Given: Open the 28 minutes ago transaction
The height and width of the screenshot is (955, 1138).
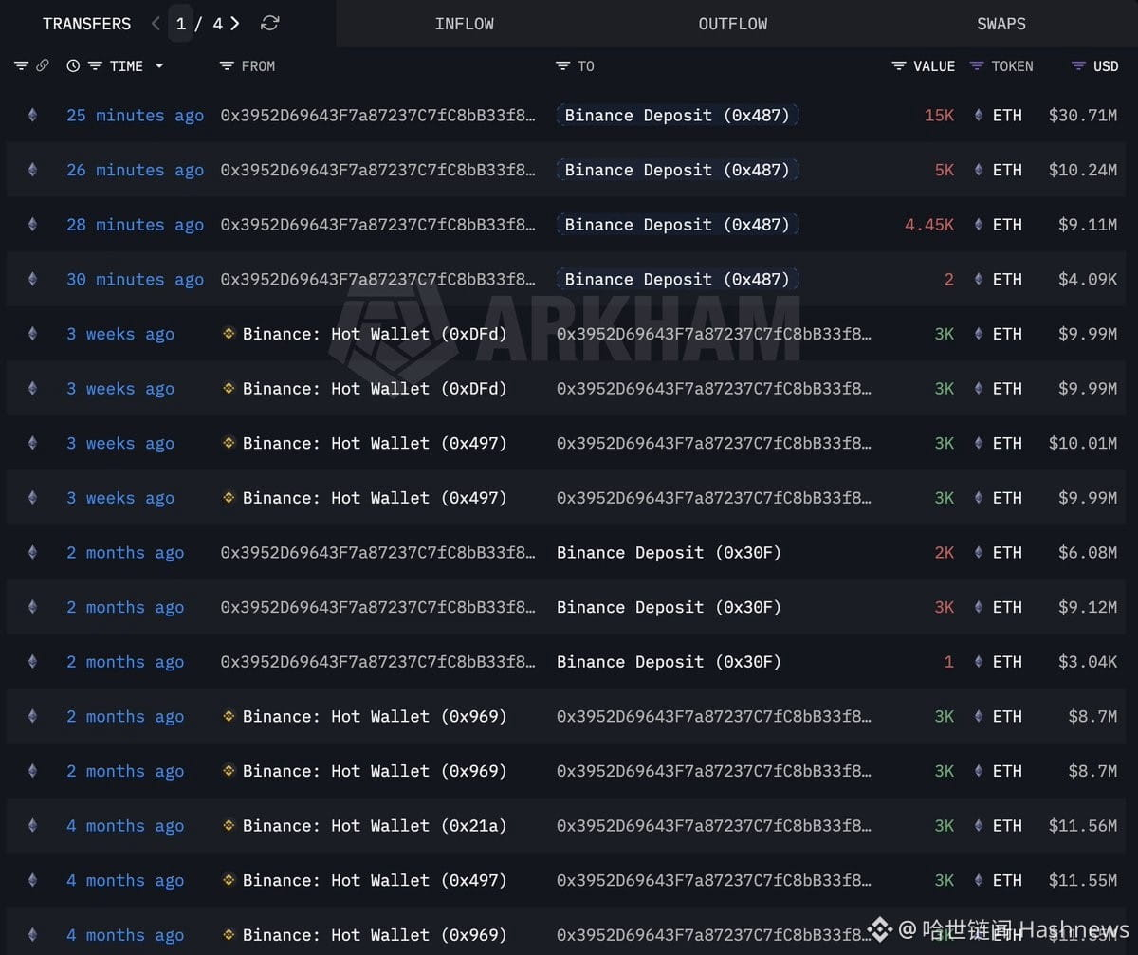Looking at the screenshot, I should [x=135, y=225].
